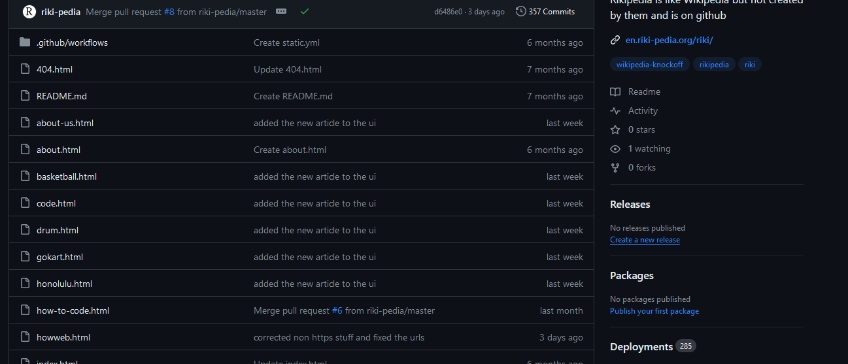Click the forks icon in About
The image size is (848, 364).
coord(615,168)
